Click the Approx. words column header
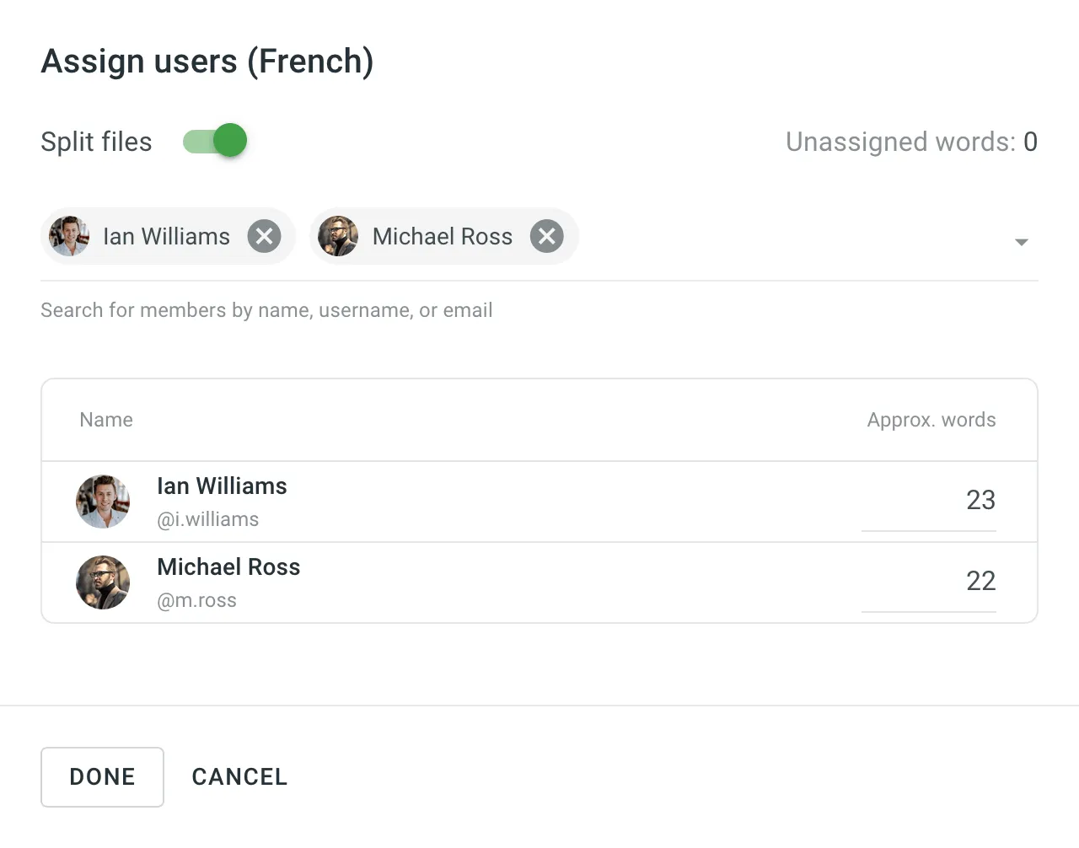The height and width of the screenshot is (848, 1079). [x=931, y=420]
